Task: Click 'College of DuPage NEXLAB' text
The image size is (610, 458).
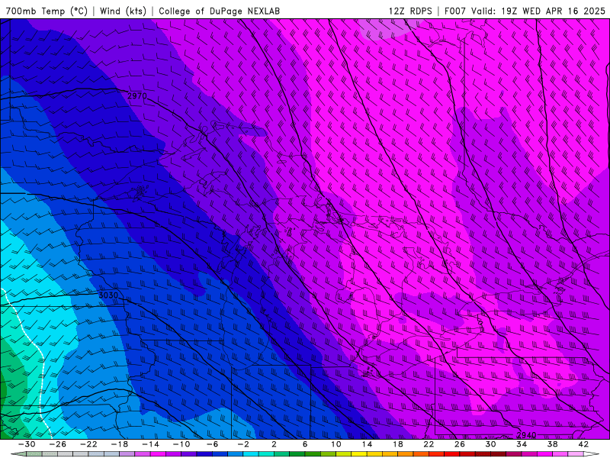Action: [219, 11]
